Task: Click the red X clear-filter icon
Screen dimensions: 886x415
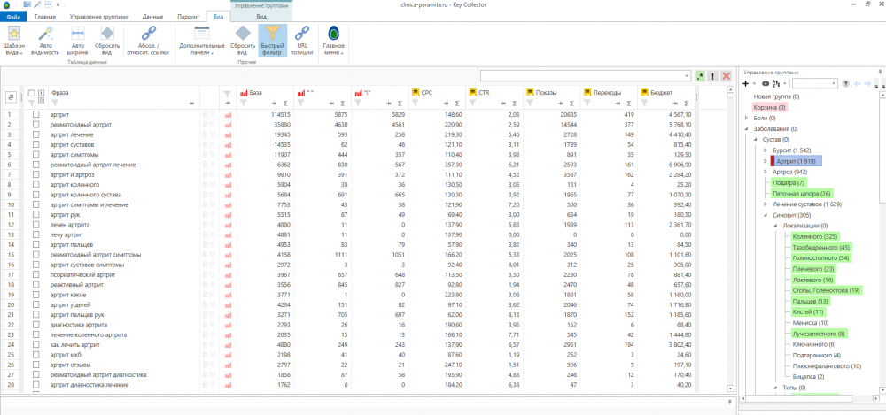Action: (x=727, y=76)
